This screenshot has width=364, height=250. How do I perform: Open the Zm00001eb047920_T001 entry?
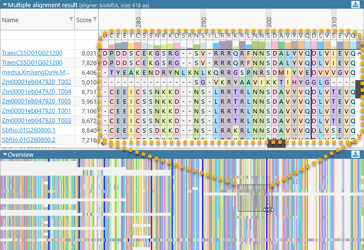click(x=36, y=111)
